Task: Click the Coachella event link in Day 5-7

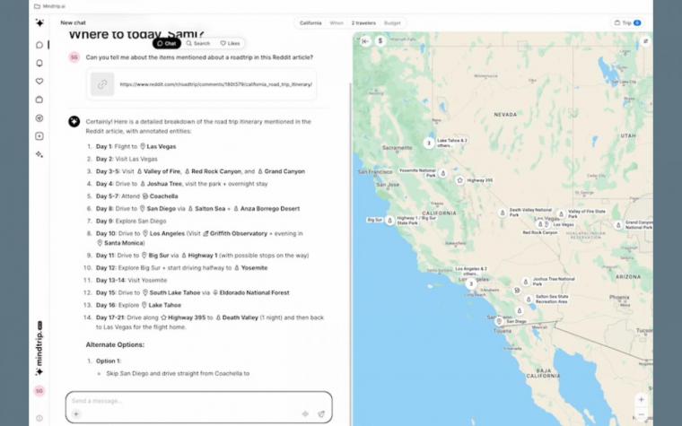Action: point(160,196)
